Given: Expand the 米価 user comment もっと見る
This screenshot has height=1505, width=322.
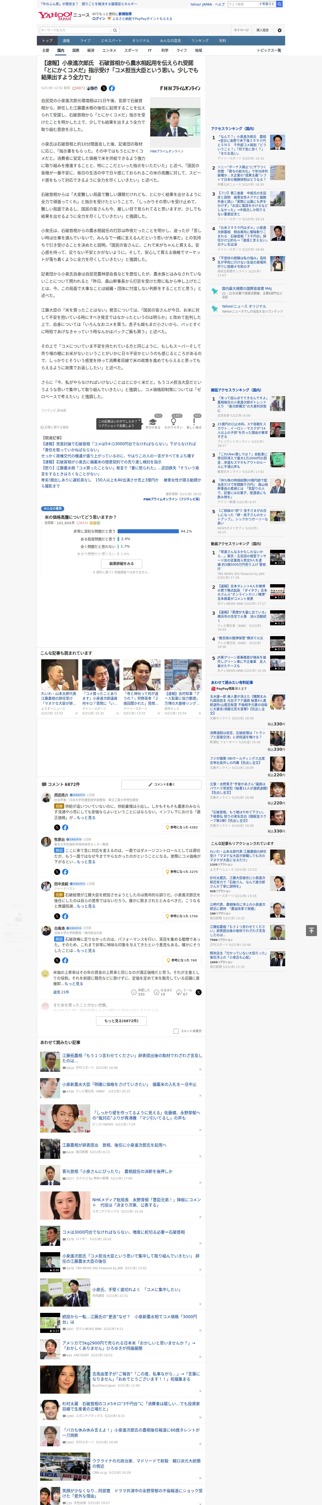Looking at the screenshot, I should click(74, 983).
